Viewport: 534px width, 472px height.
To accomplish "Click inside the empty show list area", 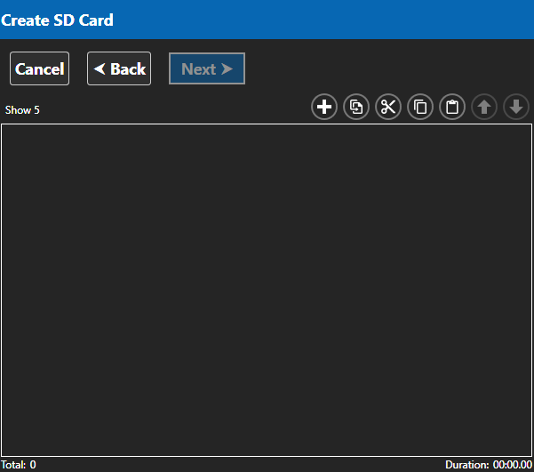I will [x=267, y=291].
